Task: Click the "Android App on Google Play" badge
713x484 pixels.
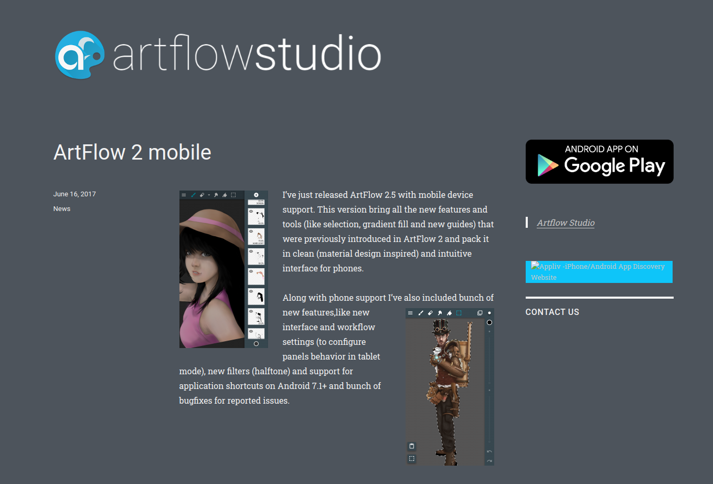Action: point(600,162)
